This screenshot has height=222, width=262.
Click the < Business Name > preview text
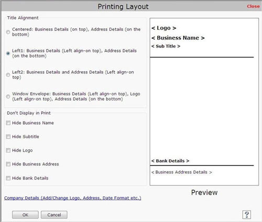pos(178,38)
